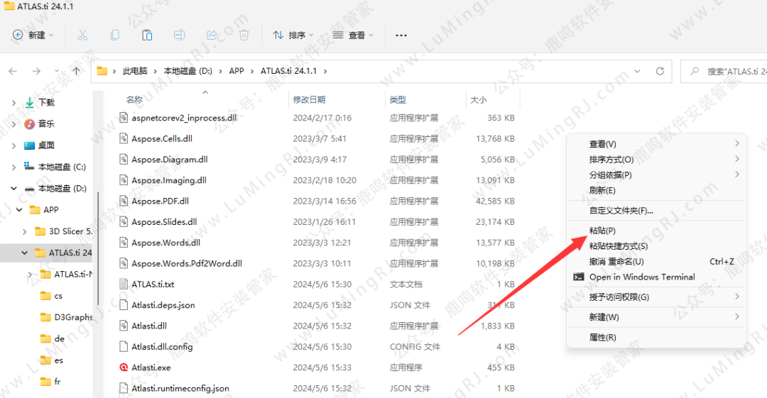
Task: Open recent locations chevron beside forward arrow
Action: click(x=57, y=72)
